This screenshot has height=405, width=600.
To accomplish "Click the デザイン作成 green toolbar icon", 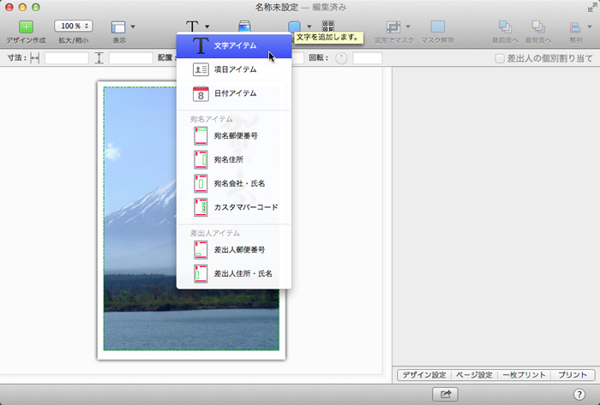I will tap(26, 27).
